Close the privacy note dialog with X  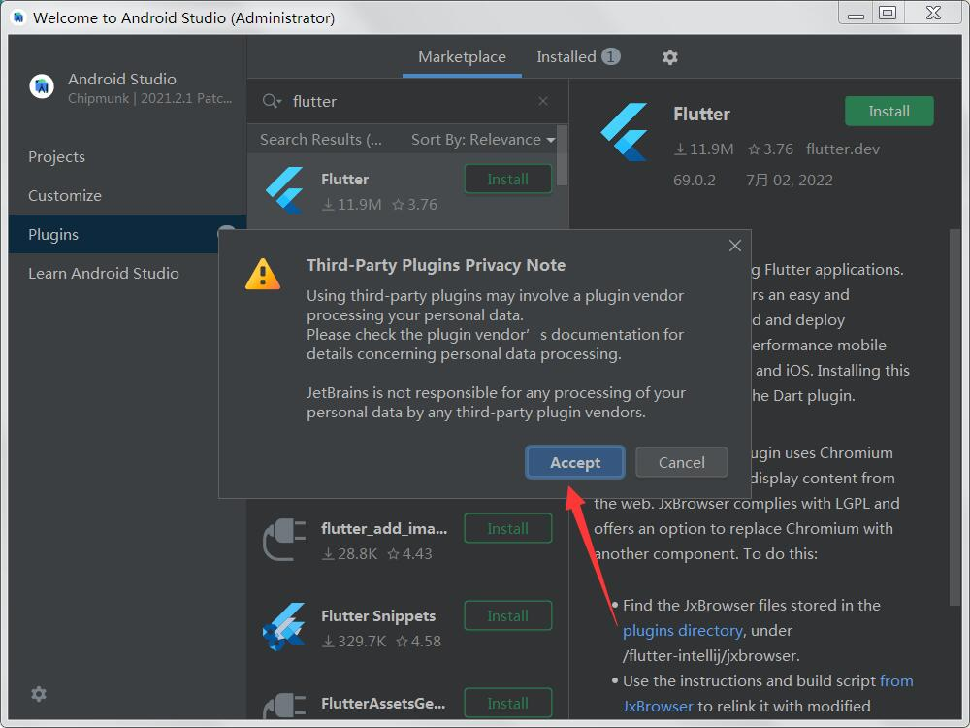(735, 246)
